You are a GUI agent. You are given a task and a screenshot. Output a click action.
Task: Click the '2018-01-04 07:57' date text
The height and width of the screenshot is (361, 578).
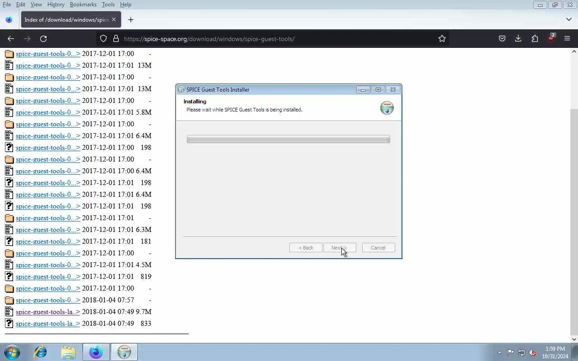pos(108,300)
